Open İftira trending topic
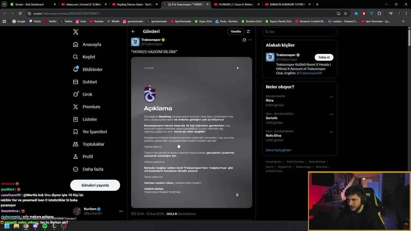This screenshot has width=411, height=231. [x=270, y=100]
